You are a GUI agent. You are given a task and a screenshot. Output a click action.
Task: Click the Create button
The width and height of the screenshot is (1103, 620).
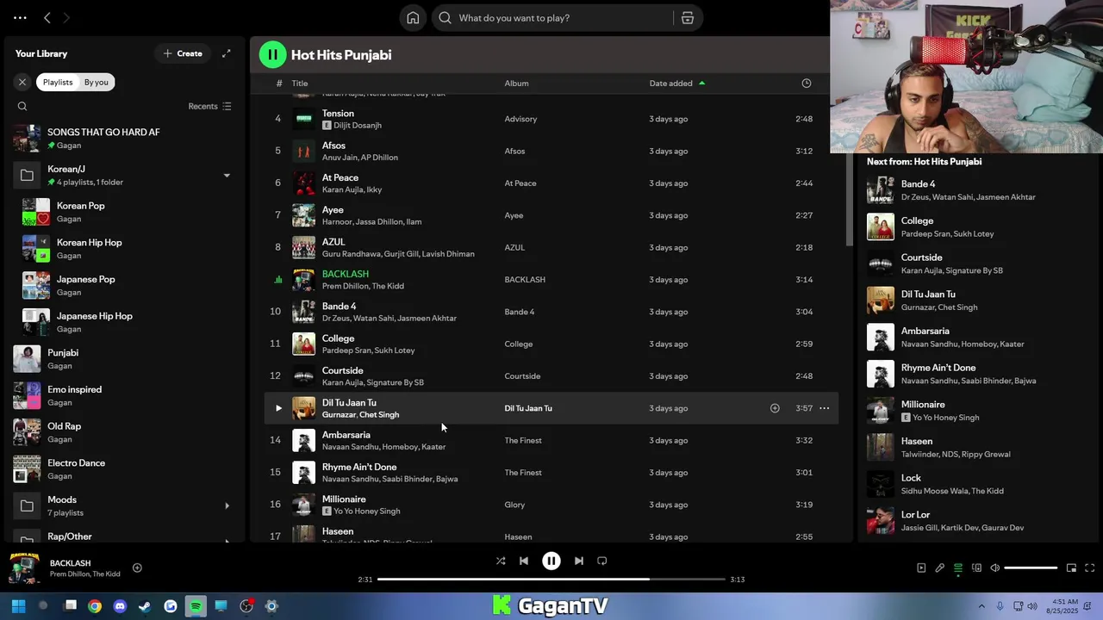183,53
